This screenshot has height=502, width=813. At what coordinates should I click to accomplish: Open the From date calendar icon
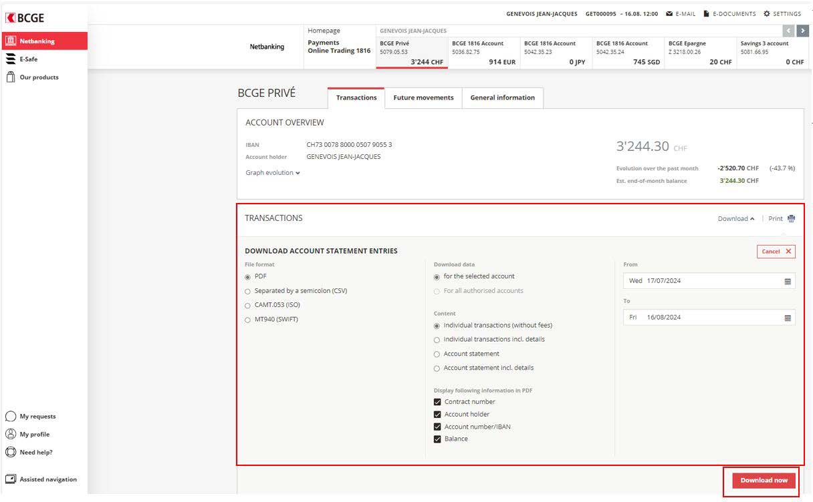pos(787,282)
